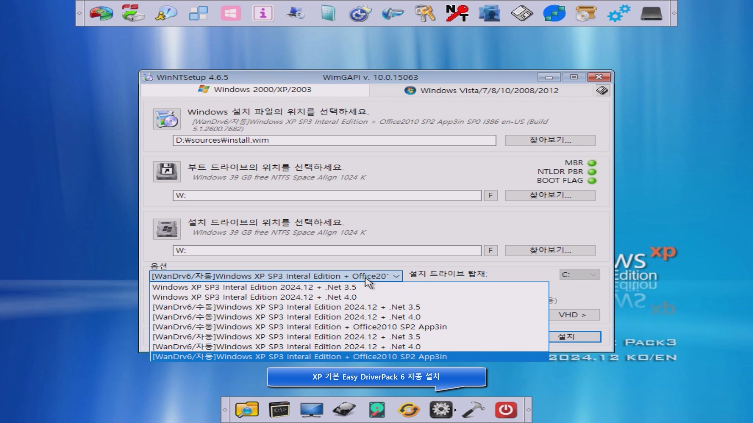
Task: Click the floppy disk toolbar icon
Action: [522, 13]
